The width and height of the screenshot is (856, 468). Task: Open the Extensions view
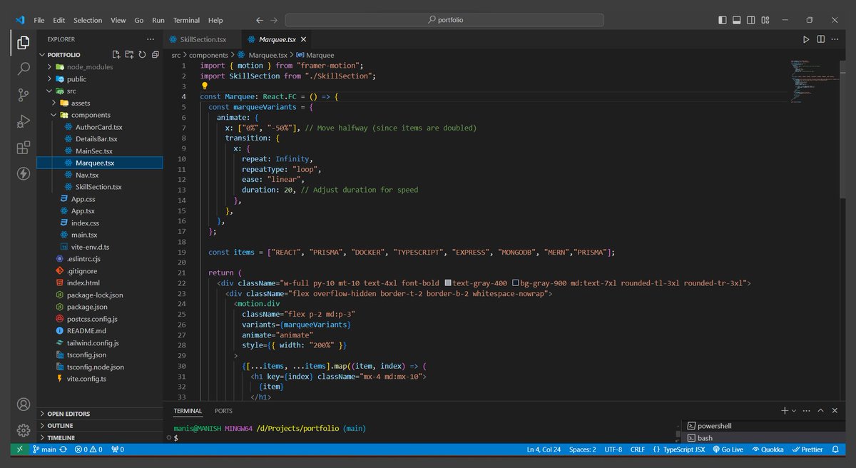click(23, 147)
